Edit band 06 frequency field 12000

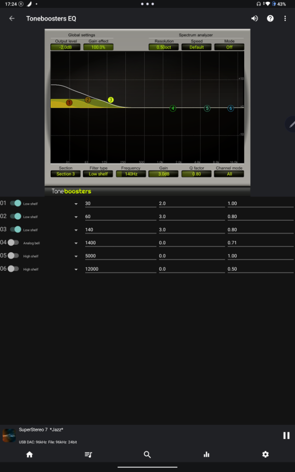coord(121,269)
